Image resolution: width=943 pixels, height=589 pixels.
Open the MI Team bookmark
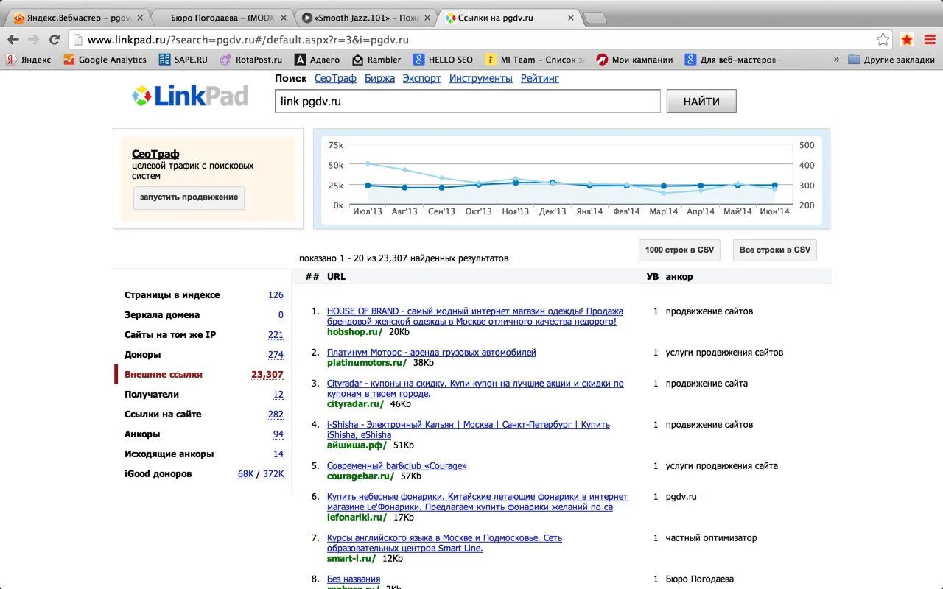coord(535,60)
